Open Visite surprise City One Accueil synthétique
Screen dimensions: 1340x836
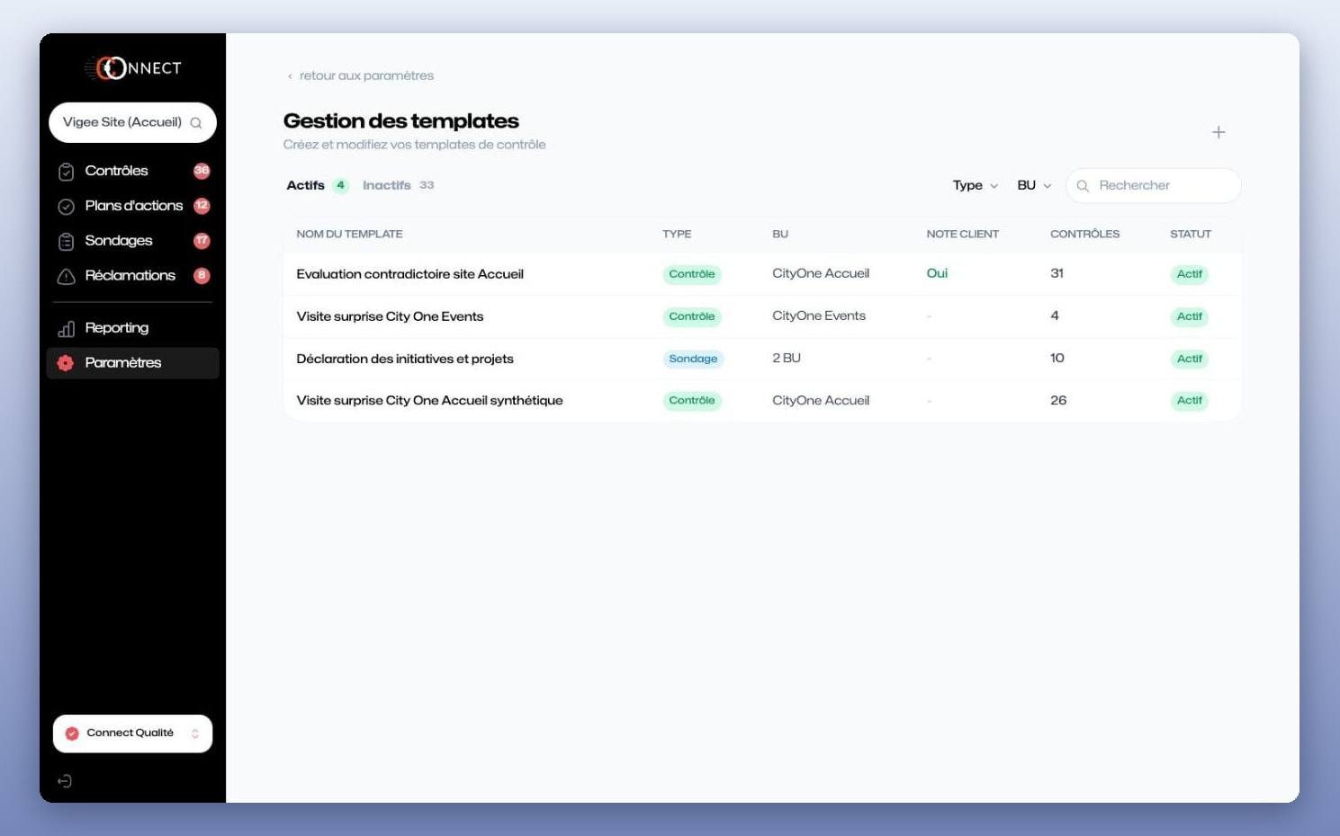coord(429,401)
